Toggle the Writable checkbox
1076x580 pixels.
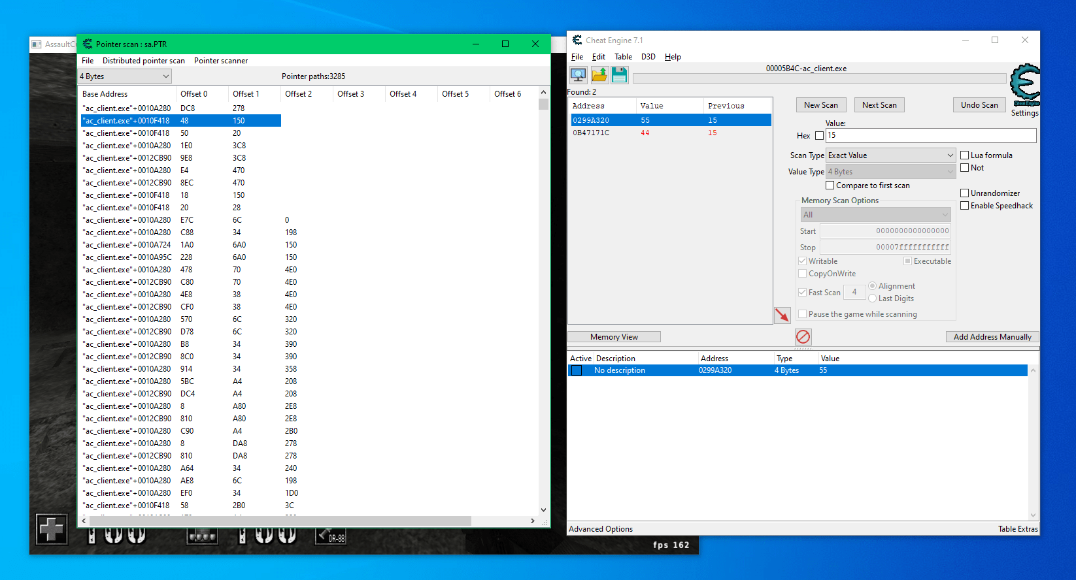(802, 261)
